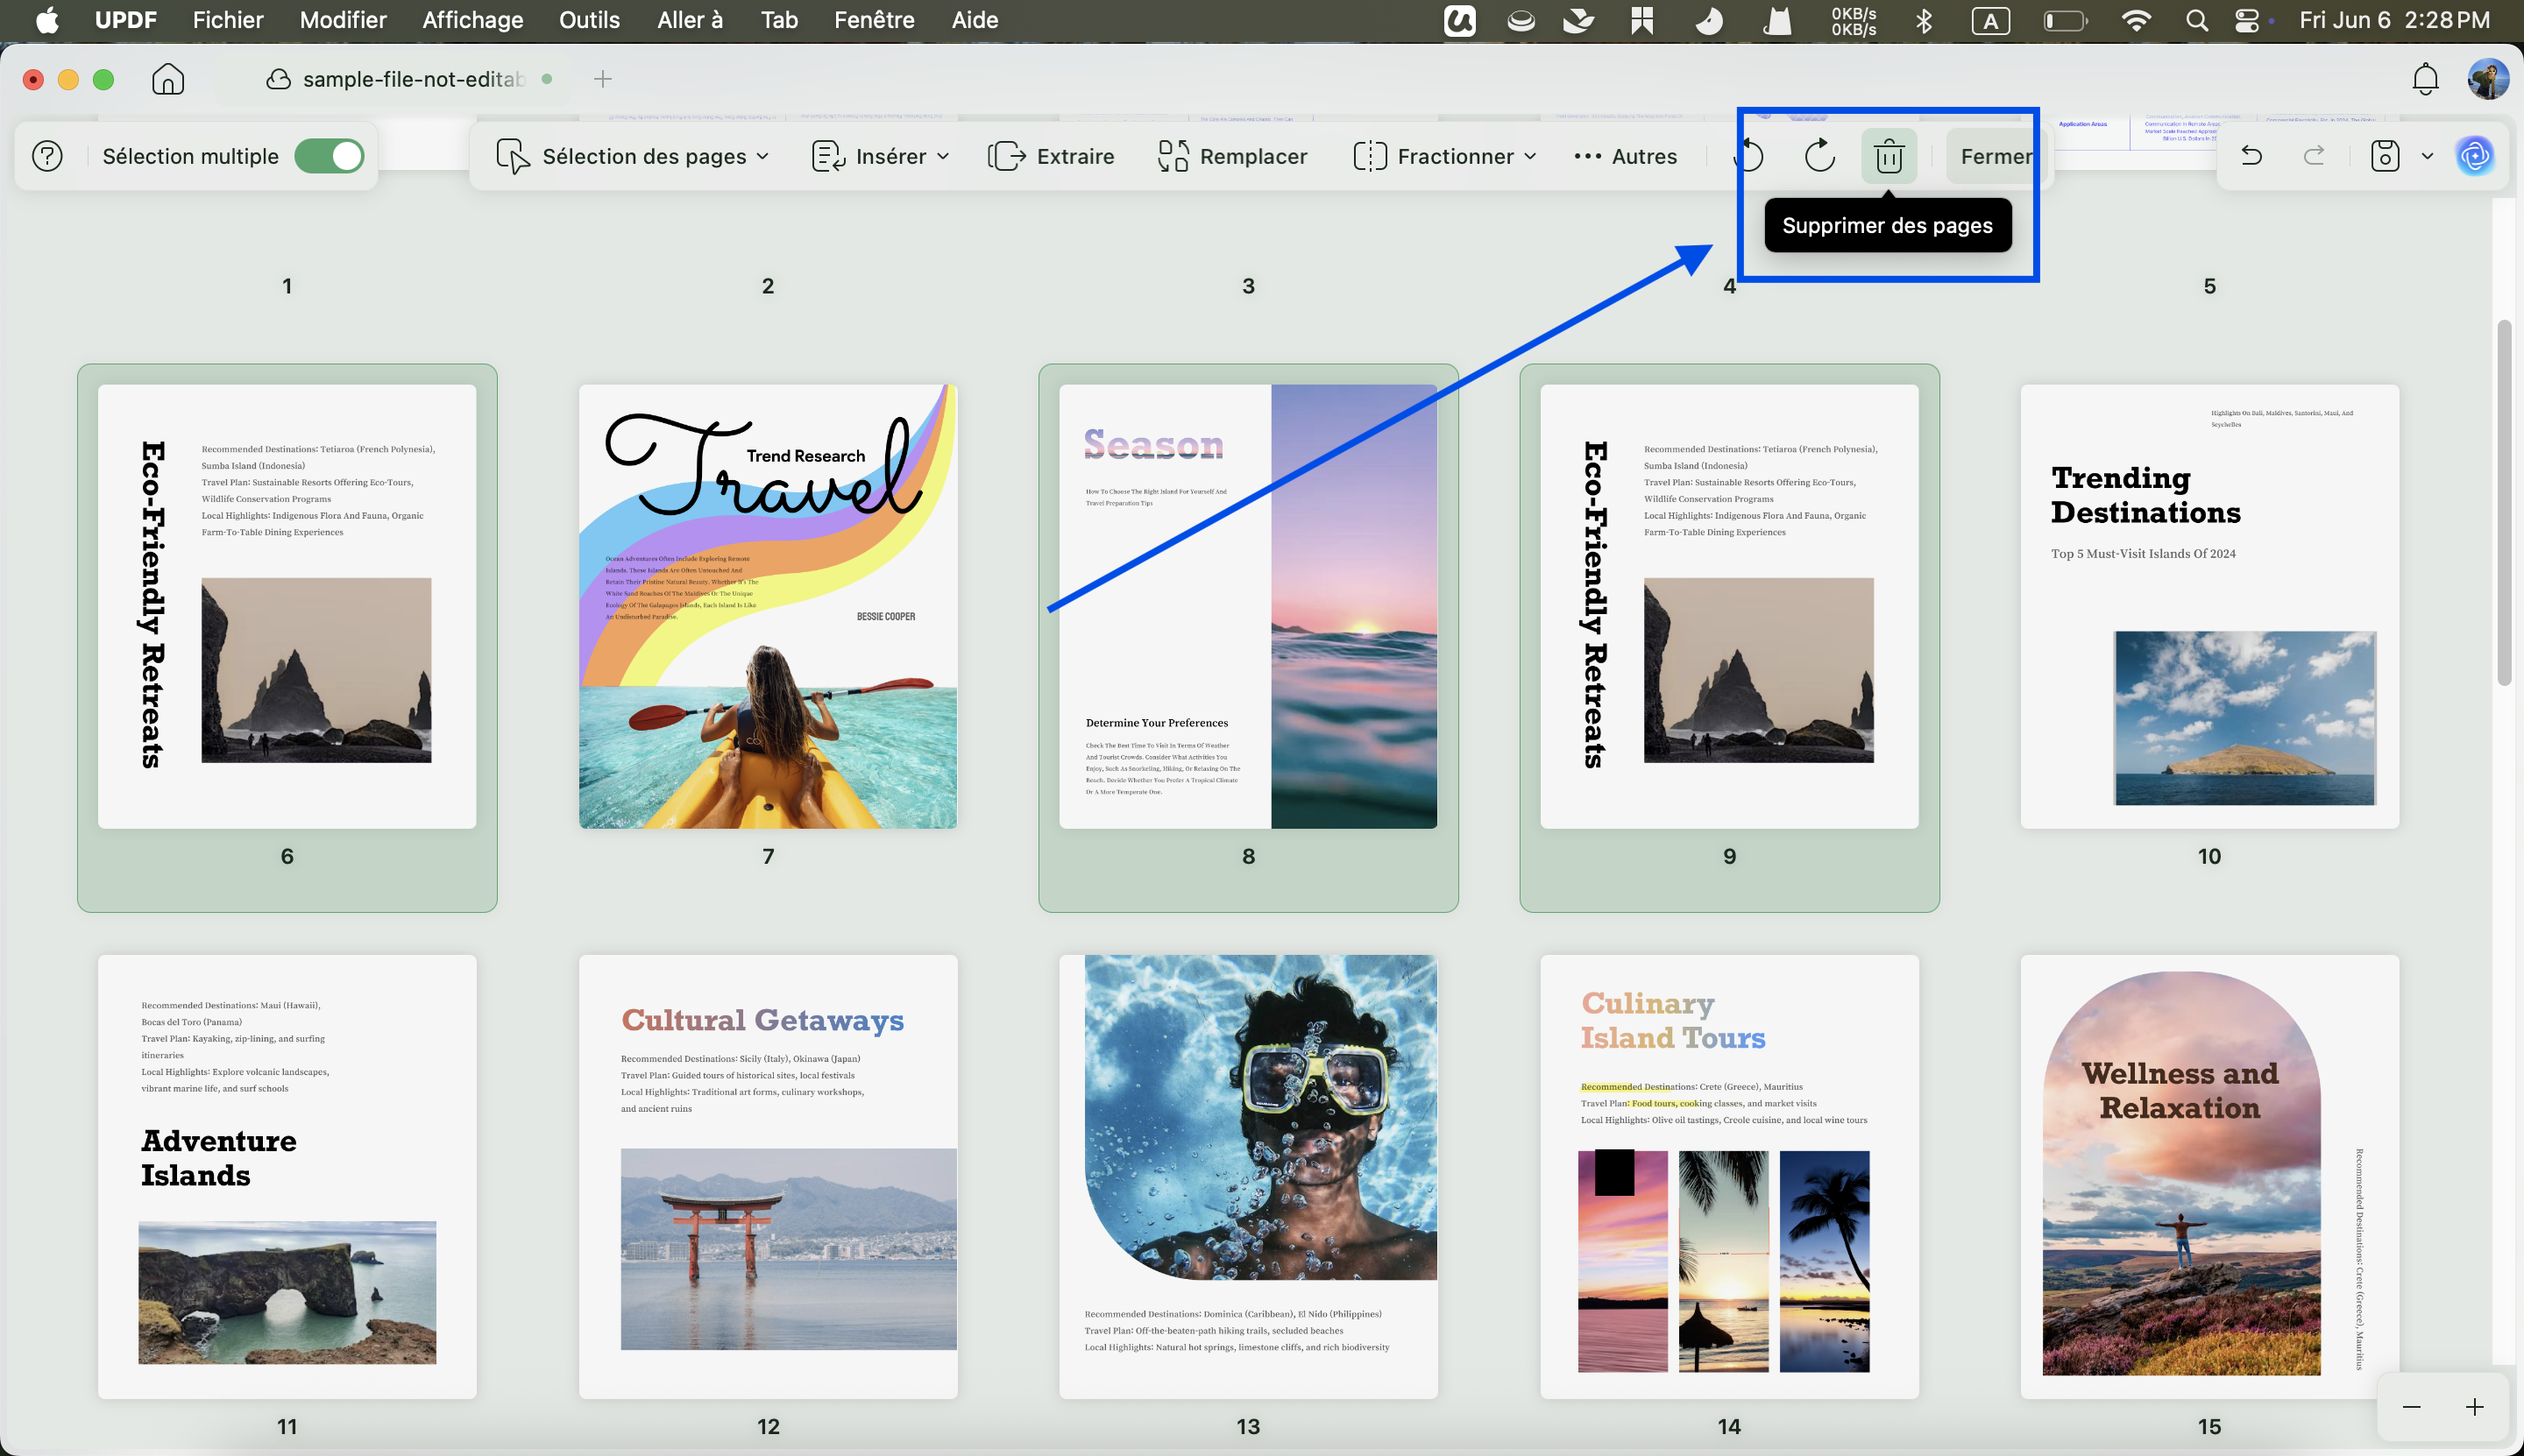Viewport: 2524px width, 1456px height.
Task: Click the Remplacer button
Action: tap(1232, 156)
